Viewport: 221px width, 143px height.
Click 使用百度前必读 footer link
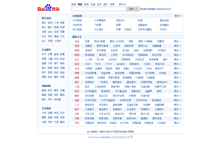coord(107,137)
